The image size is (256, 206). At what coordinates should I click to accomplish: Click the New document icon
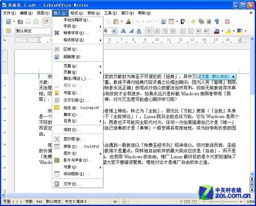[8, 21]
